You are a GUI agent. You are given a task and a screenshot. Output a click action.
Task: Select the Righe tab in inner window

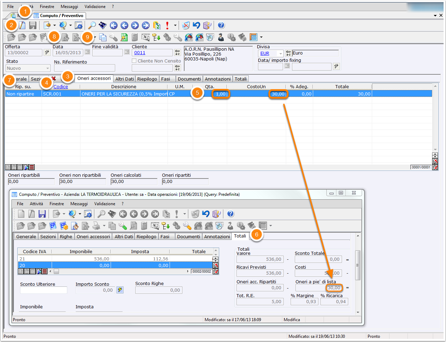pos(66,237)
